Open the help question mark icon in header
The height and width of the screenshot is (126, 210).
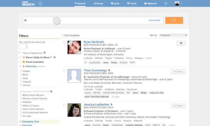[166, 4]
